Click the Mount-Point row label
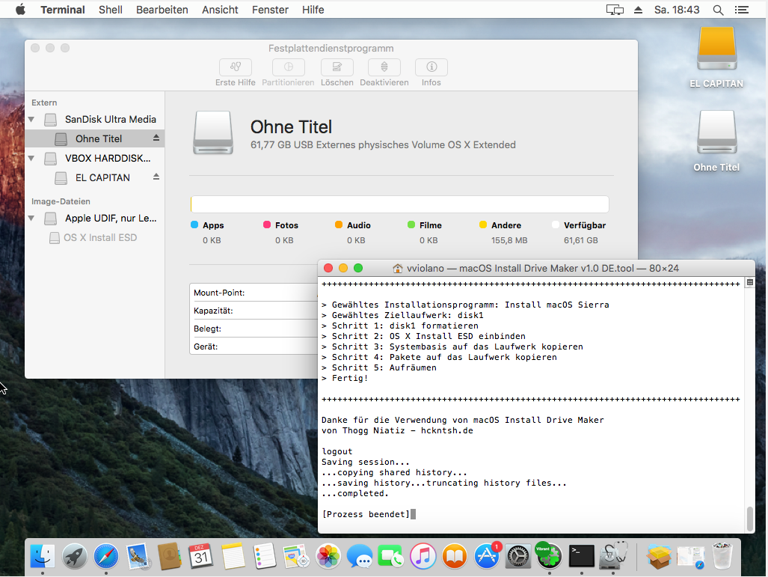This screenshot has height=577, width=768. pos(219,293)
